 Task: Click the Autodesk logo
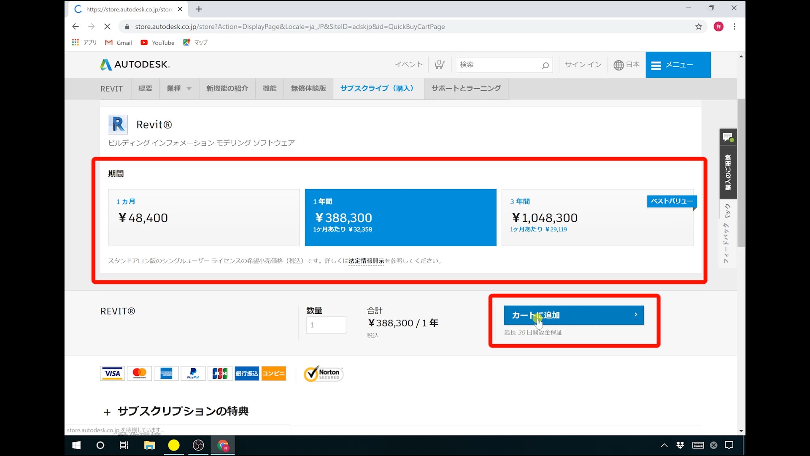[x=135, y=65]
